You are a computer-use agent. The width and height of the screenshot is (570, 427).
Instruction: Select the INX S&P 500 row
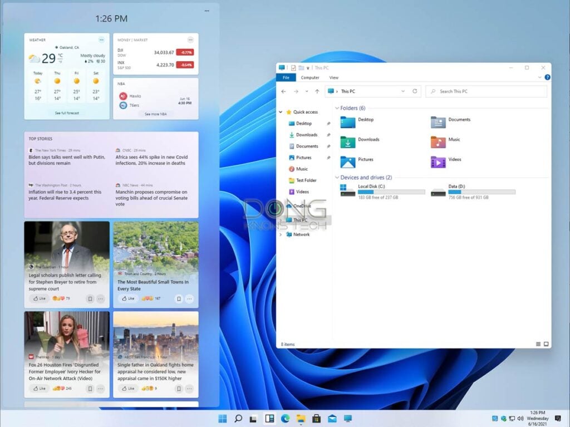click(x=156, y=65)
